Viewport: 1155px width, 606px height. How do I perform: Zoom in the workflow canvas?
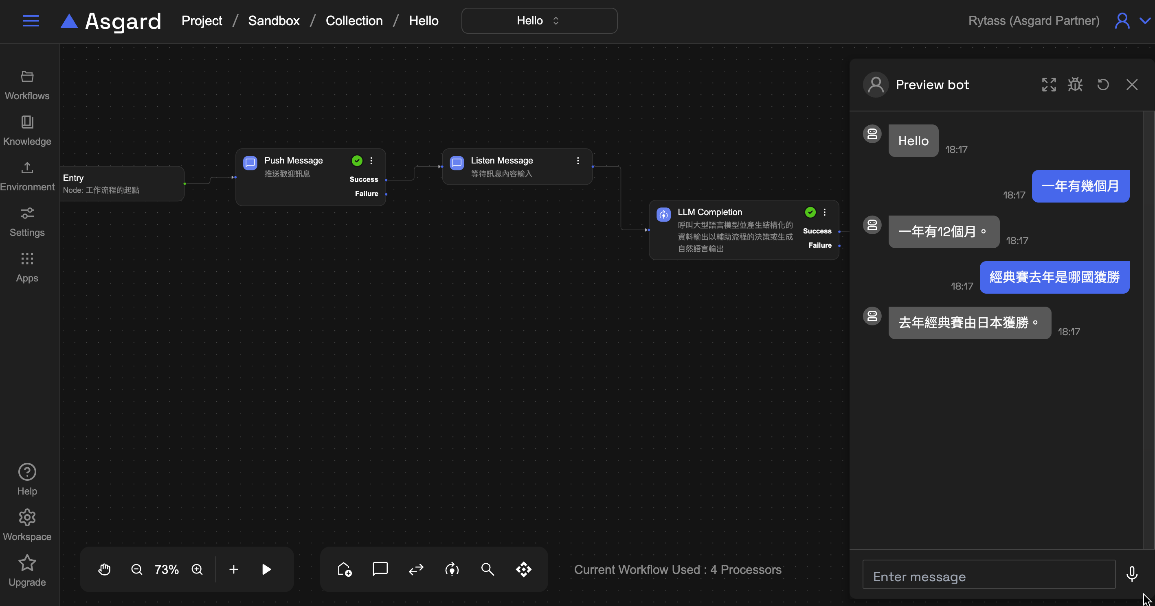point(197,569)
